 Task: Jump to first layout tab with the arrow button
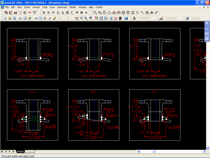pos(2,151)
